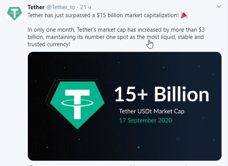Click the $3 amount in tweet text

pyautogui.click(x=202, y=30)
